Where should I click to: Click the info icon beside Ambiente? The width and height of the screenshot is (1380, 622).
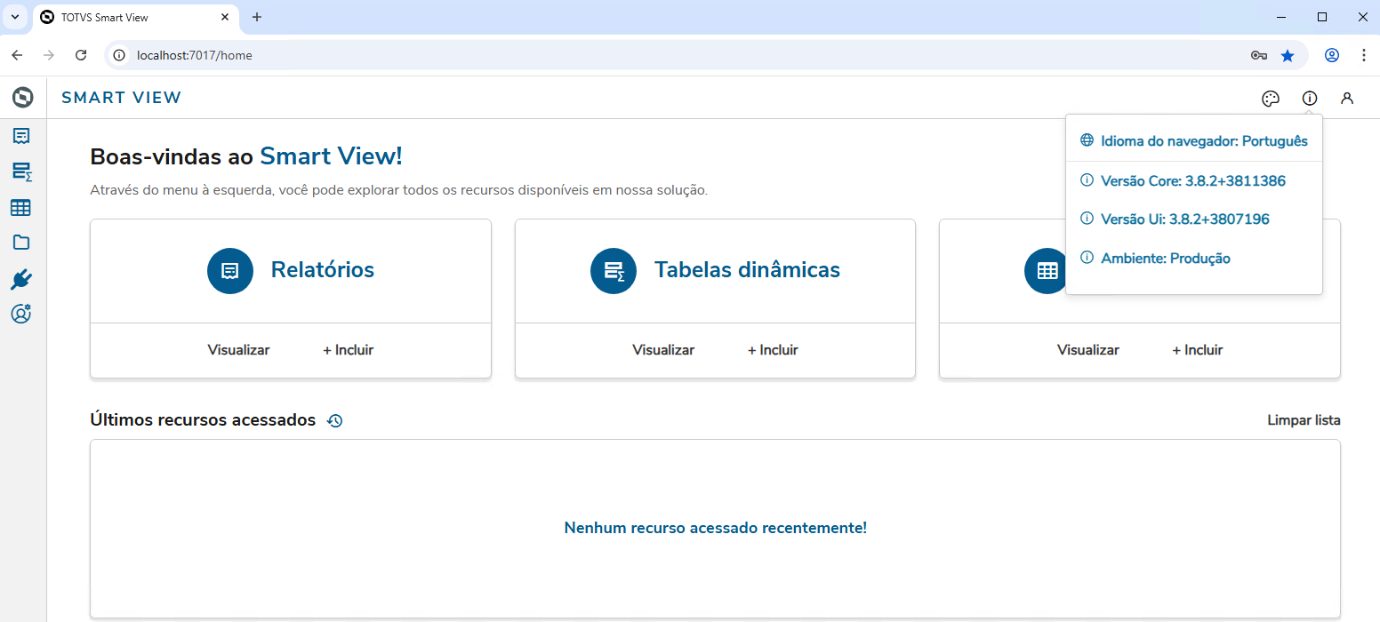point(1087,258)
